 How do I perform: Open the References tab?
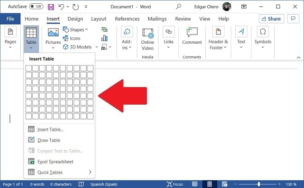pos(127,19)
